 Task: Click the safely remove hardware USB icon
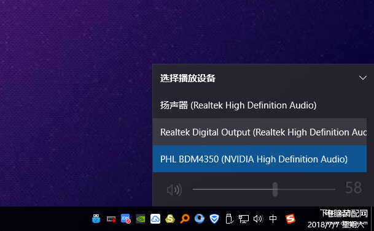[x=229, y=219]
